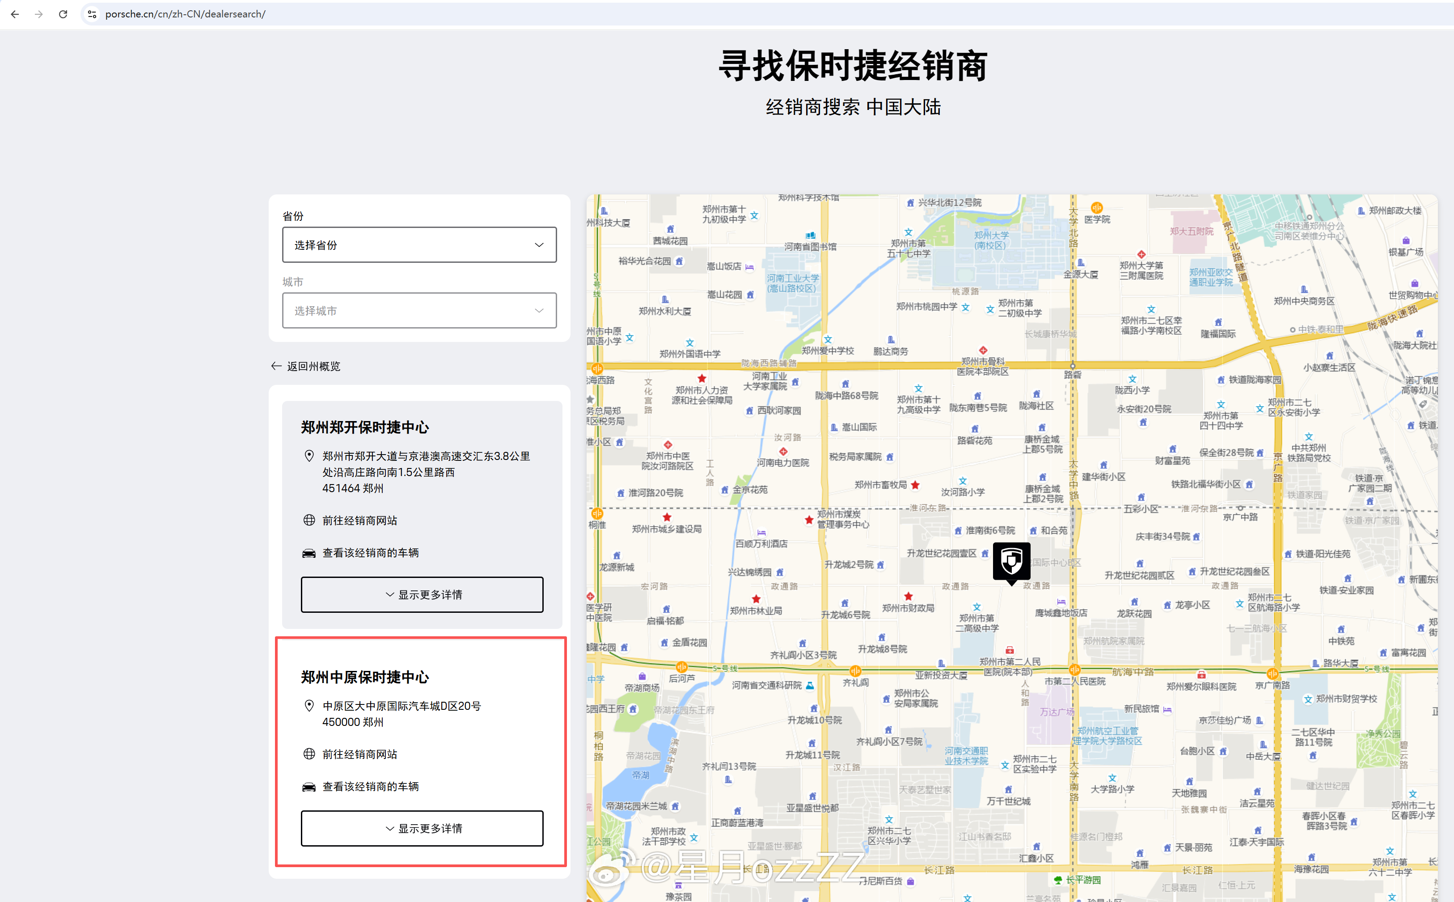Expand 显示更多详情 for 郑州郑开保时捷中心
Image resolution: width=1454 pixels, height=902 pixels.
coord(422,594)
